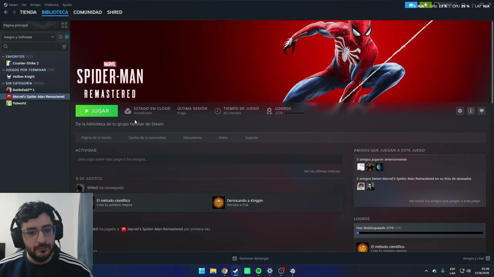
Task: Open Juegos y Software filter dropdown
Action: pyautogui.click(x=29, y=37)
